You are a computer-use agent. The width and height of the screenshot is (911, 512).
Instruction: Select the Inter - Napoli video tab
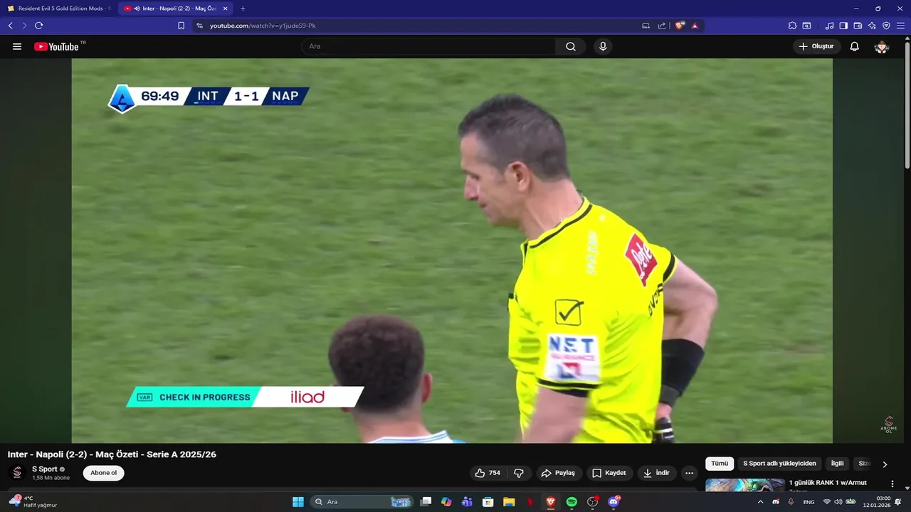point(175,9)
